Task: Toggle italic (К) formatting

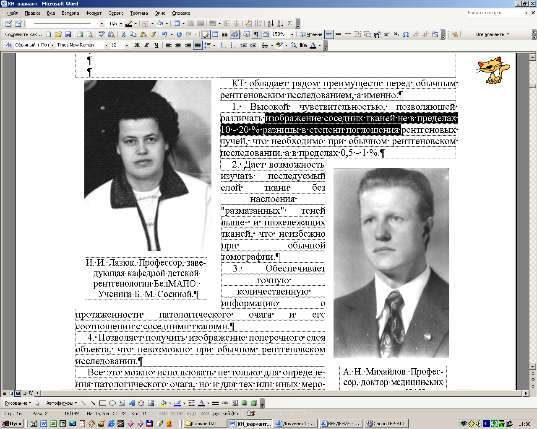Action: 147,45
